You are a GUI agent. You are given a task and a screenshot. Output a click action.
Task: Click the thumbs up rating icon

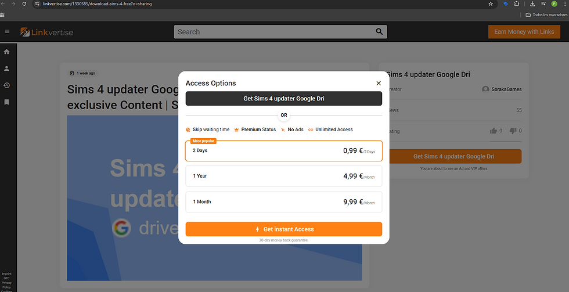pos(494,131)
